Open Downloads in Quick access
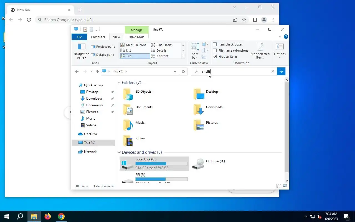355x222 pixels. tap(94, 99)
